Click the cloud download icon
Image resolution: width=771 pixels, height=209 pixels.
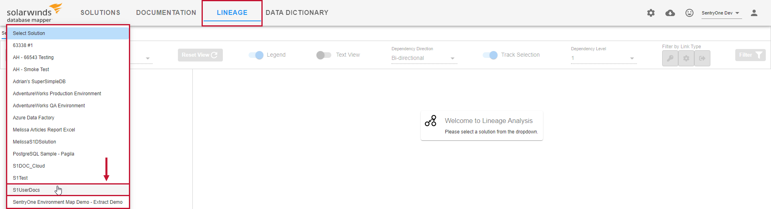point(670,13)
